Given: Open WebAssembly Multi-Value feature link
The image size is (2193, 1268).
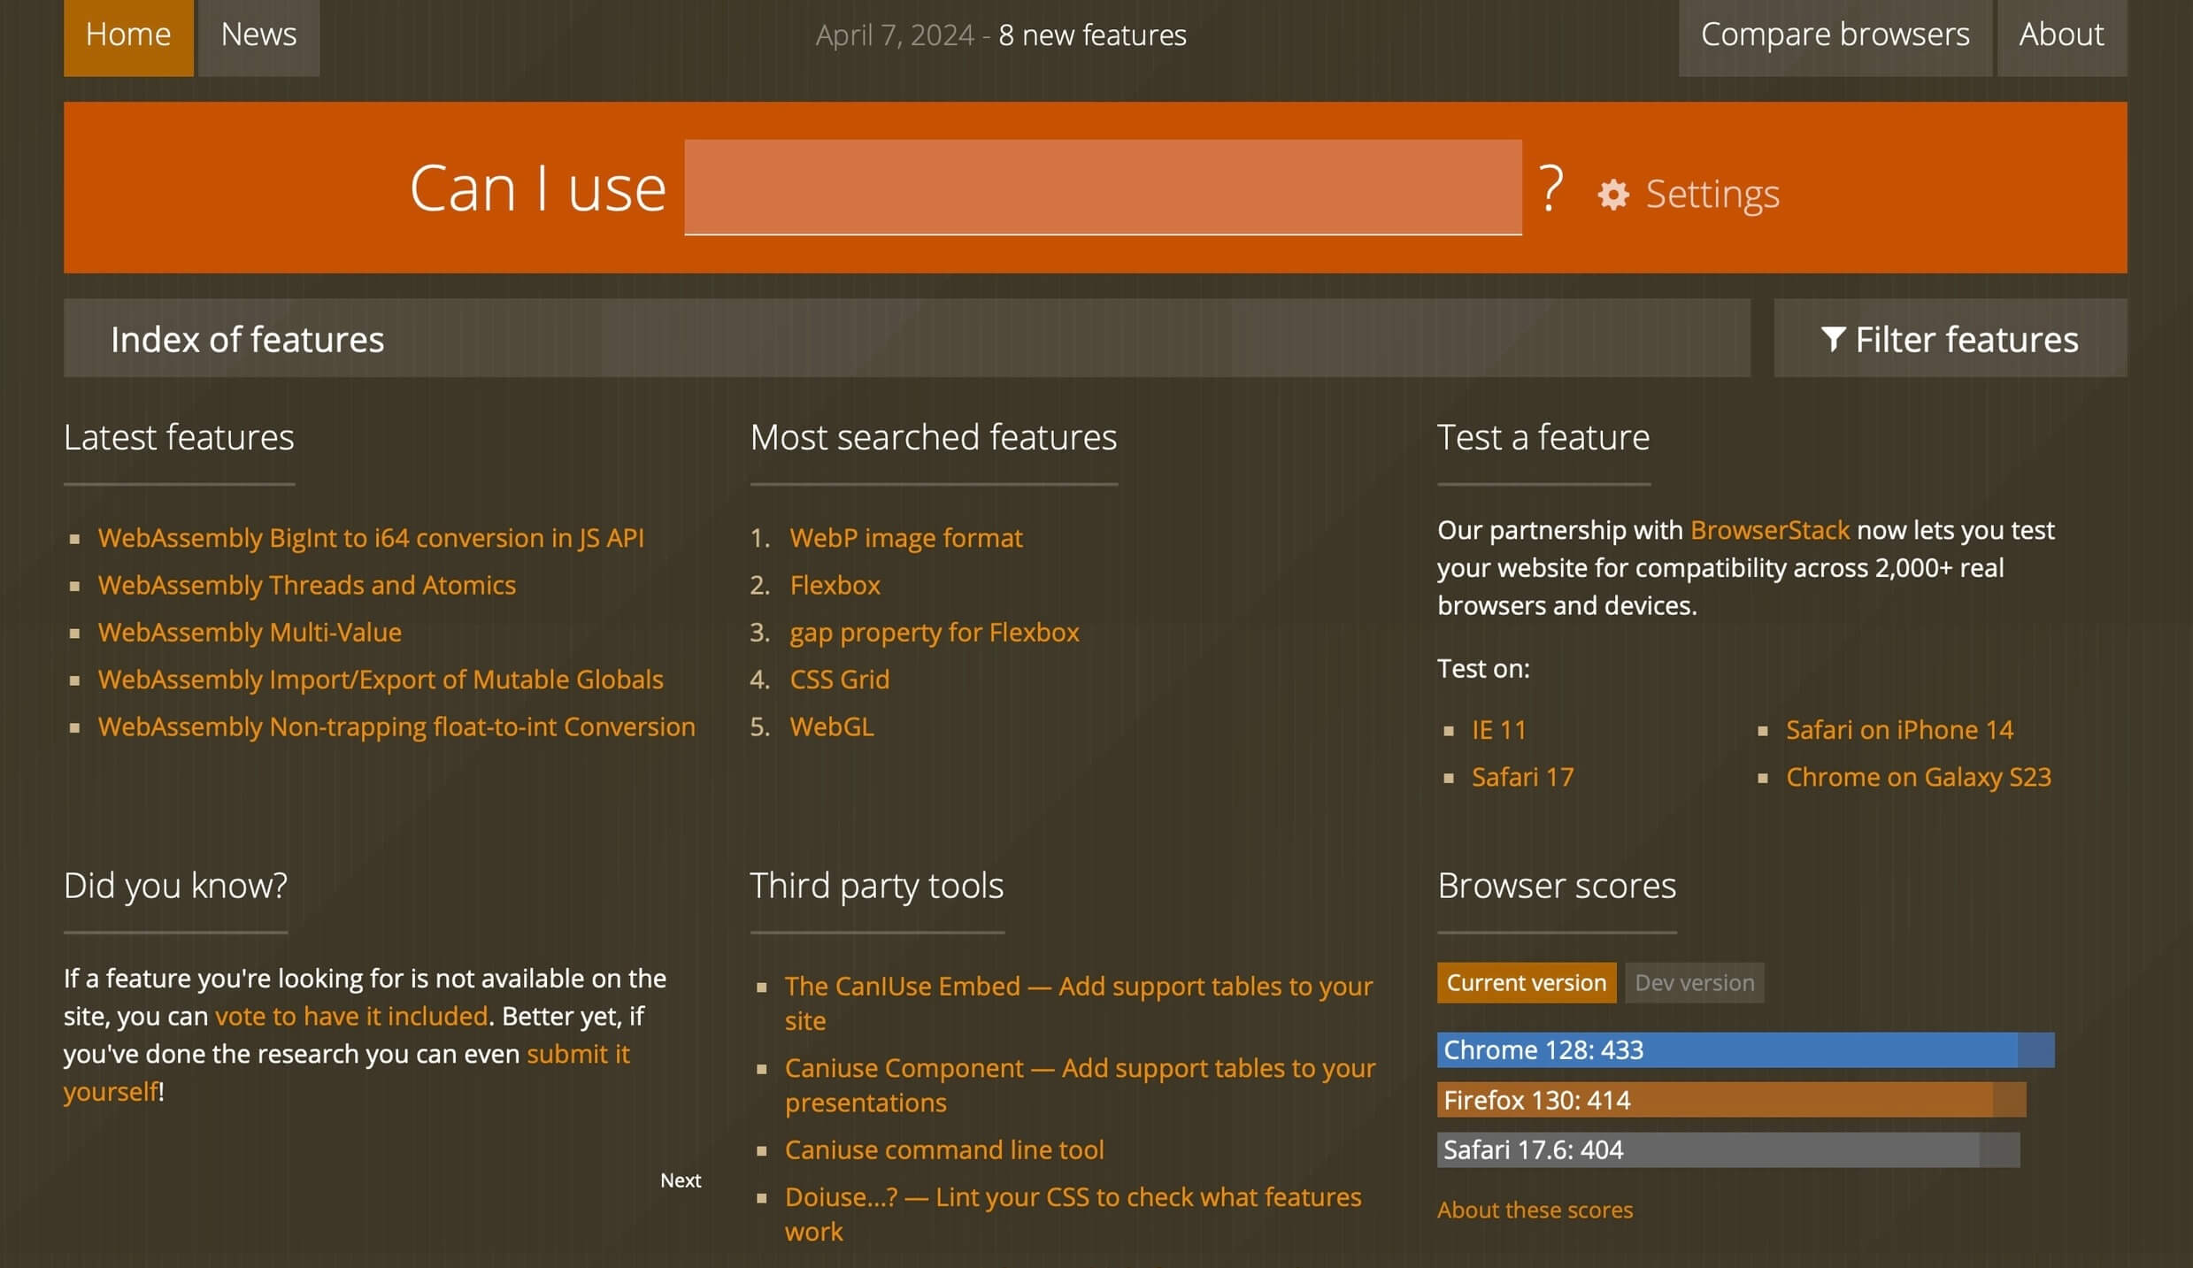Looking at the screenshot, I should pyautogui.click(x=250, y=632).
